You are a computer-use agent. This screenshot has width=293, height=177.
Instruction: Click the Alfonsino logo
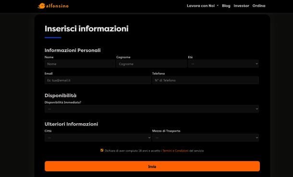point(53,6)
